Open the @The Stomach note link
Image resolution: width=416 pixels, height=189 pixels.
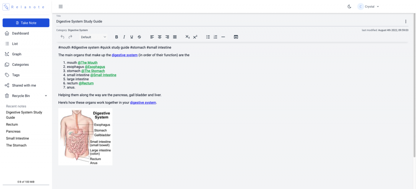tap(93, 71)
